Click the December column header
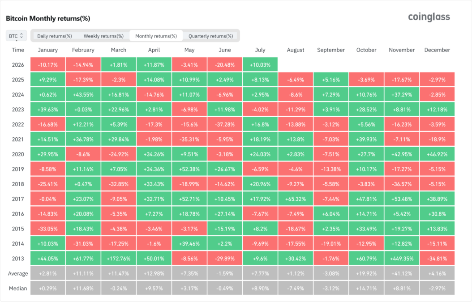This screenshot has height=302, width=472. (x=437, y=50)
